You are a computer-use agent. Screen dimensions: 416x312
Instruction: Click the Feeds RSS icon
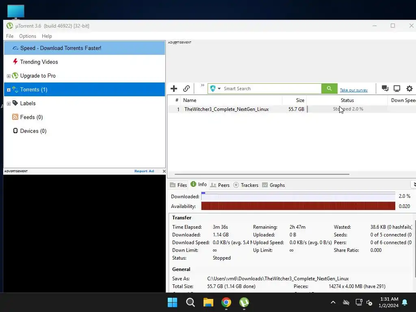click(x=15, y=117)
